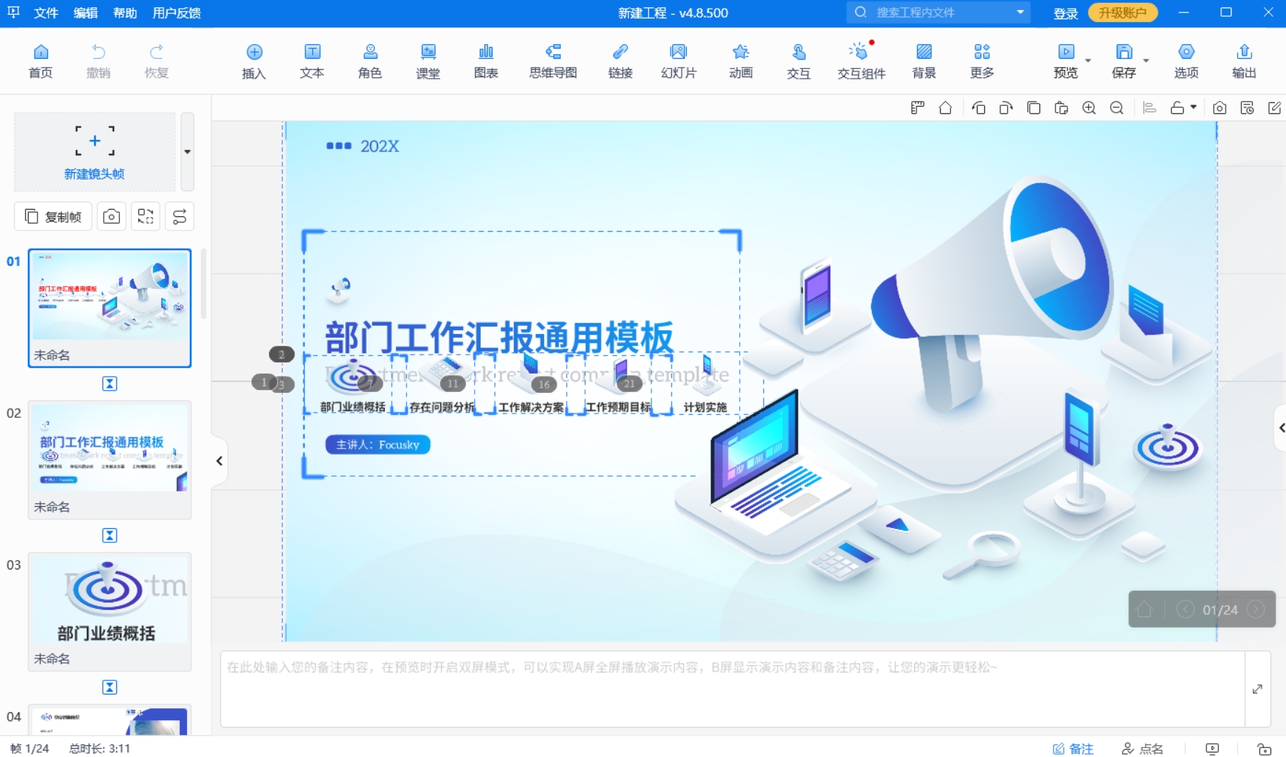Screen dimensions: 1286x757
Task: Open the 用户反馈 menu
Action: 177,13
